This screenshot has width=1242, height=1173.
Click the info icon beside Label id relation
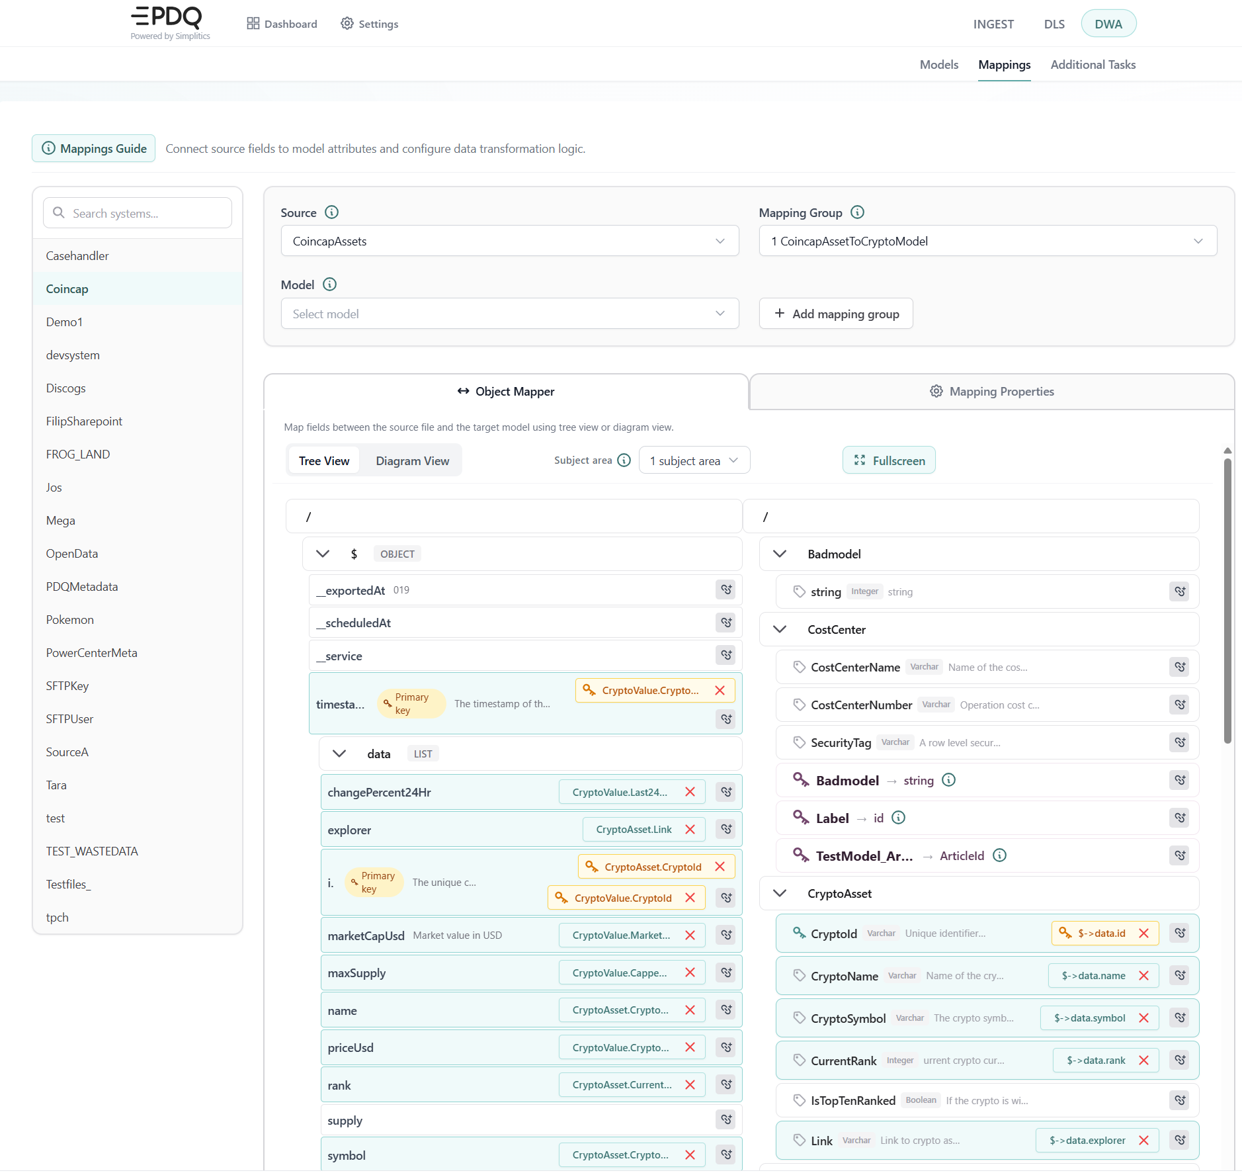coord(898,818)
